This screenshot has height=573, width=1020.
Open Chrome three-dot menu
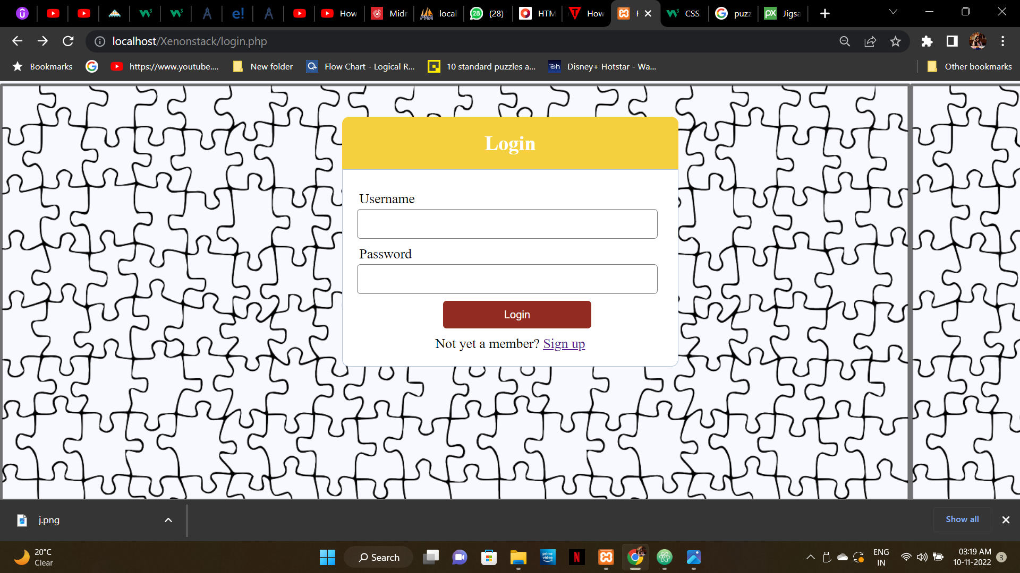point(1002,41)
